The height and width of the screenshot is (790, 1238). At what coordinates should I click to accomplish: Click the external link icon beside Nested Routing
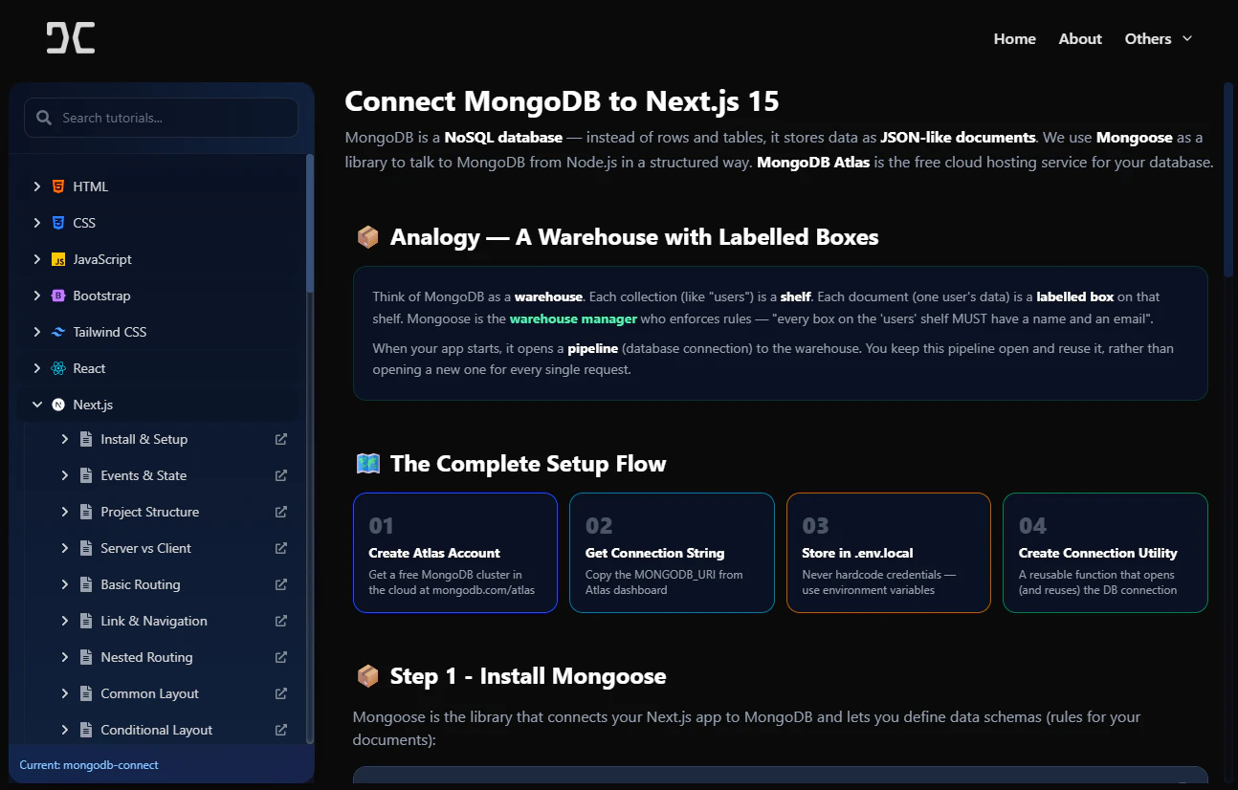(x=280, y=657)
